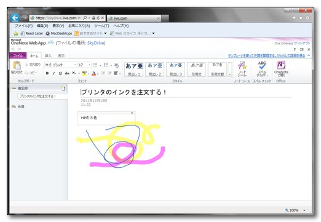
Task: Click the MacDesktops favorites bar link
Action: pyautogui.click(x=59, y=33)
